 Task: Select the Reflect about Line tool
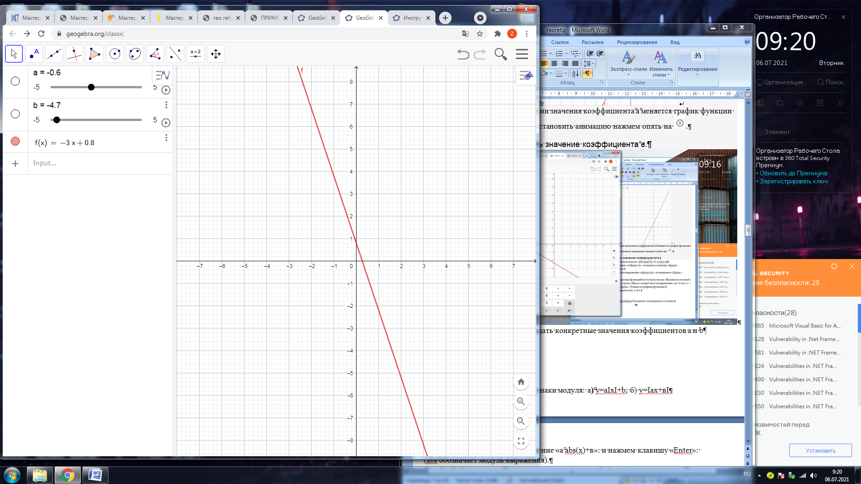(175, 54)
